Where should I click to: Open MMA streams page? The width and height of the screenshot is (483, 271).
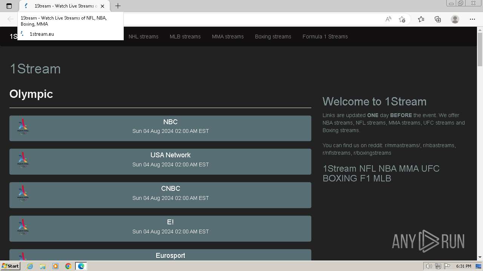coord(228,37)
